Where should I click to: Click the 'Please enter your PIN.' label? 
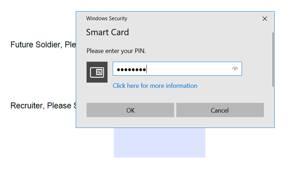tap(116, 51)
